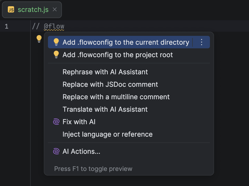This screenshot has height=186, width=249.
Task: Choose "Translate with AI Assistant"
Action: click(105, 109)
